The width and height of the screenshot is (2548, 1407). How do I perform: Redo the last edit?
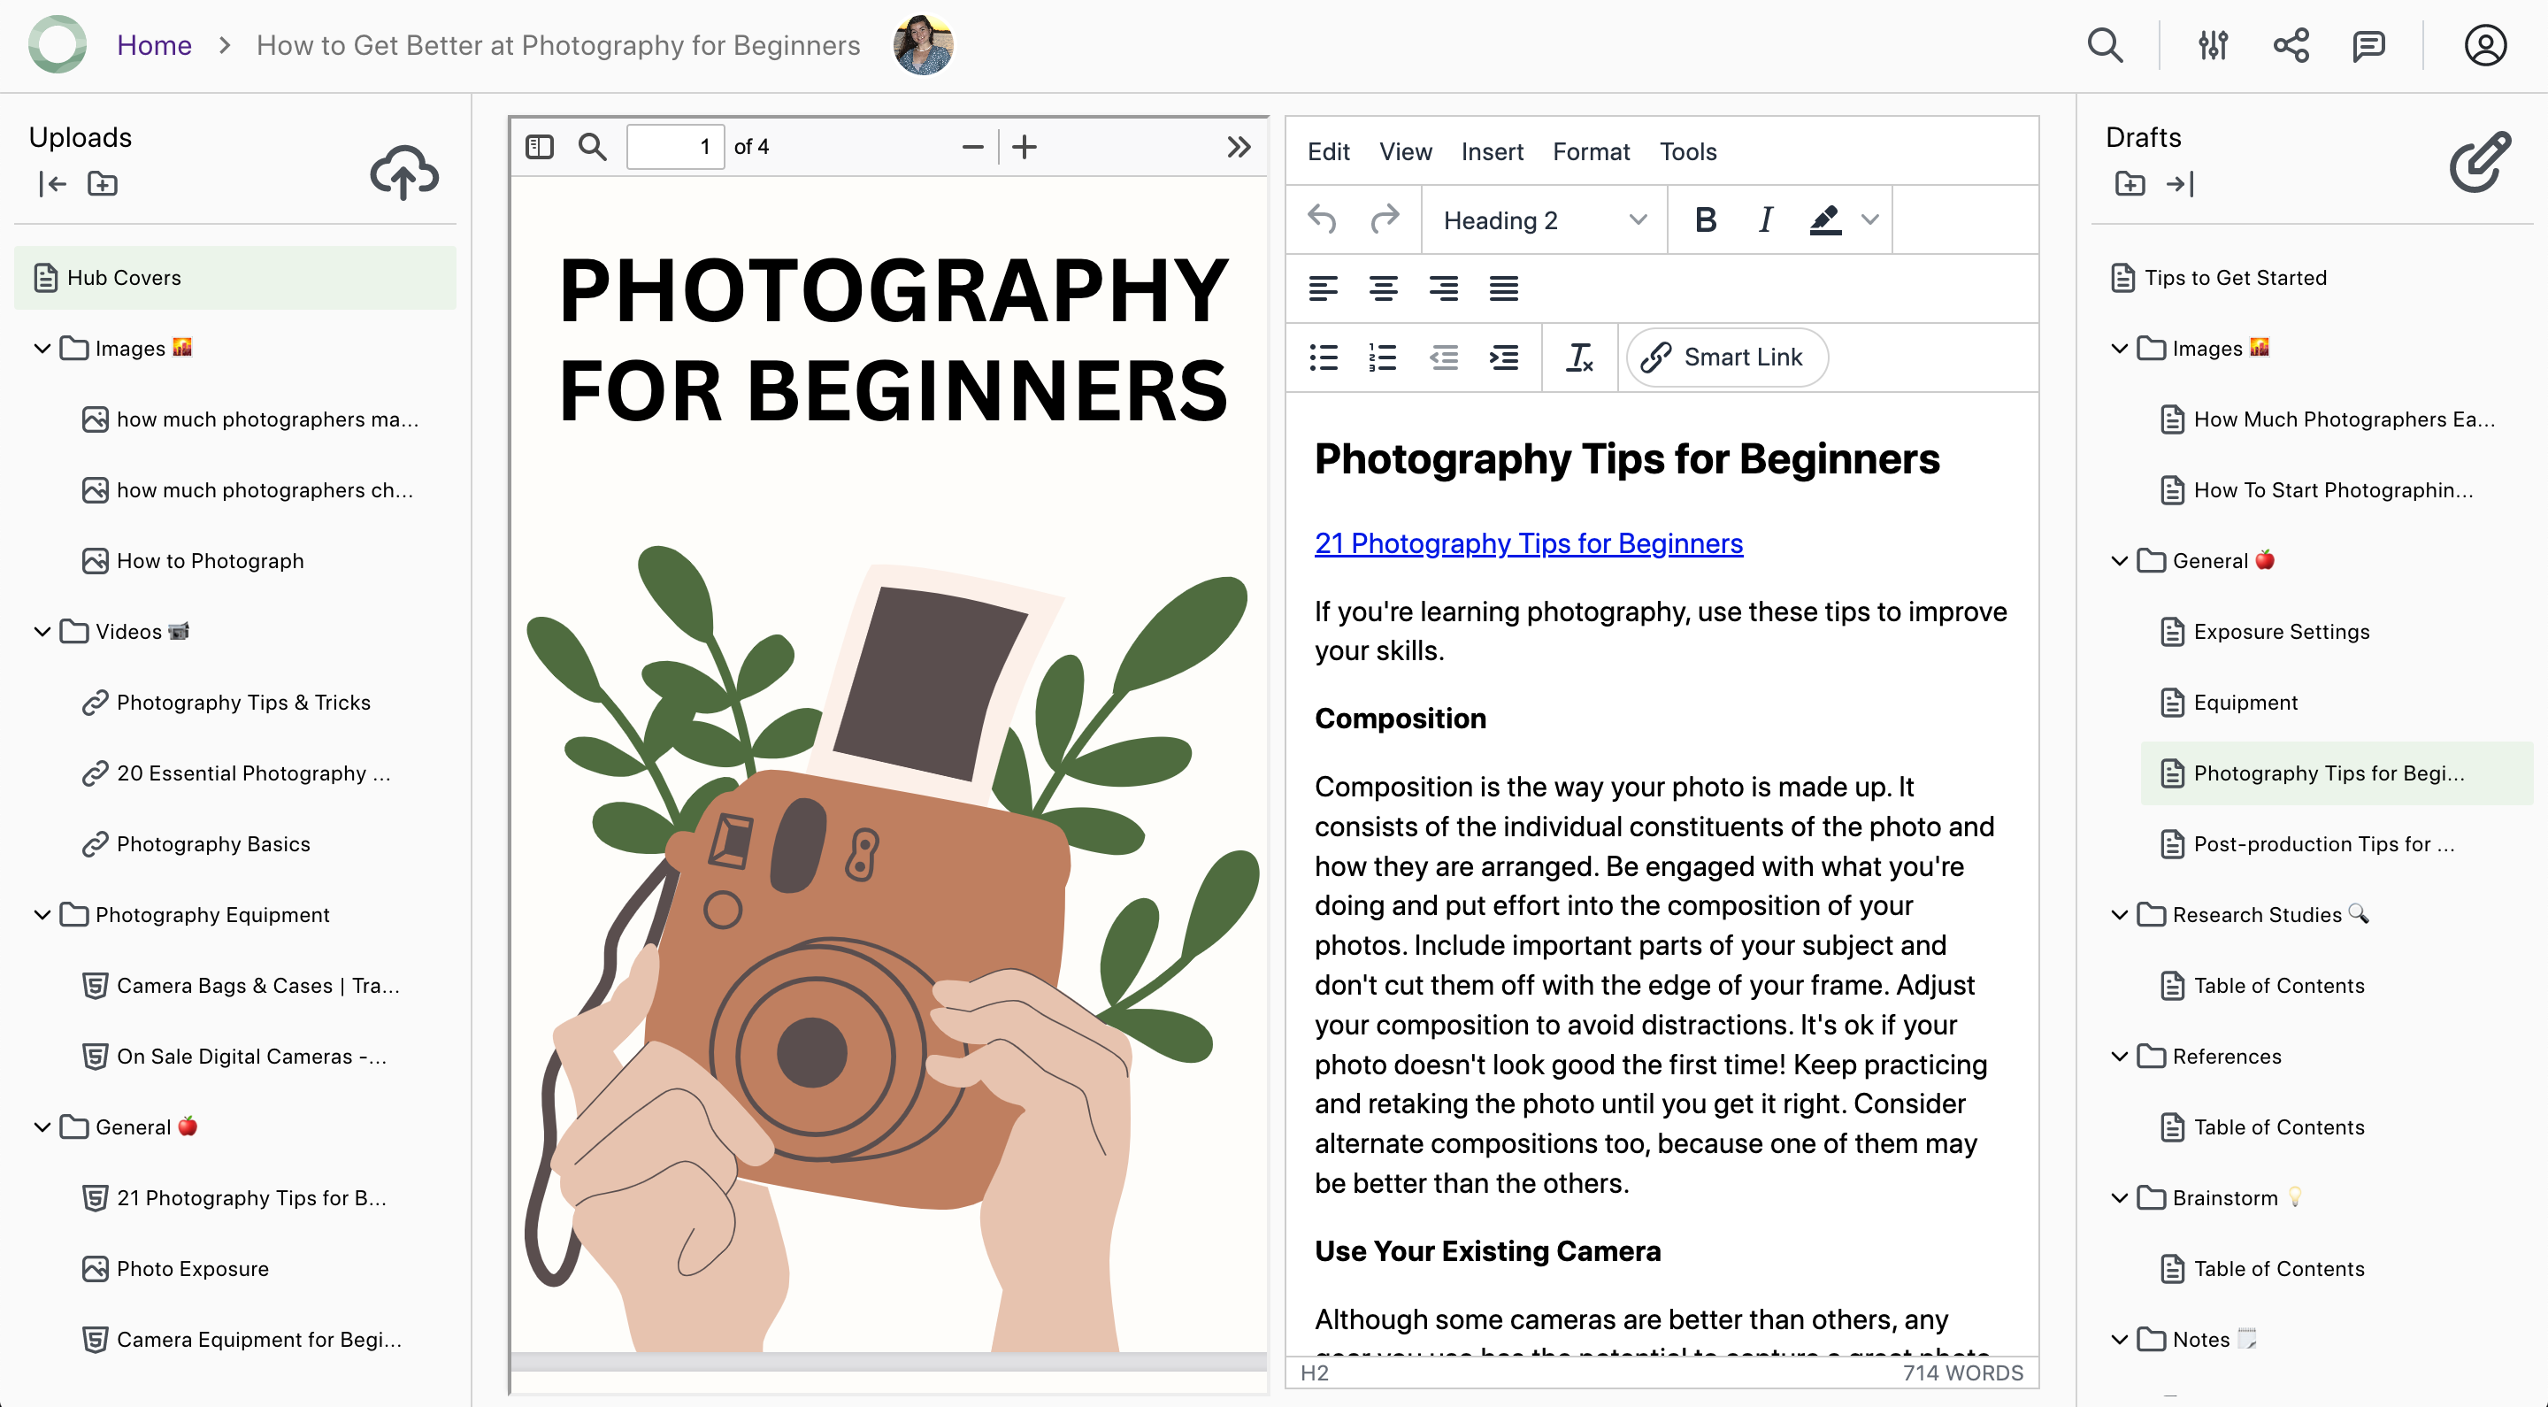pos(1385,219)
